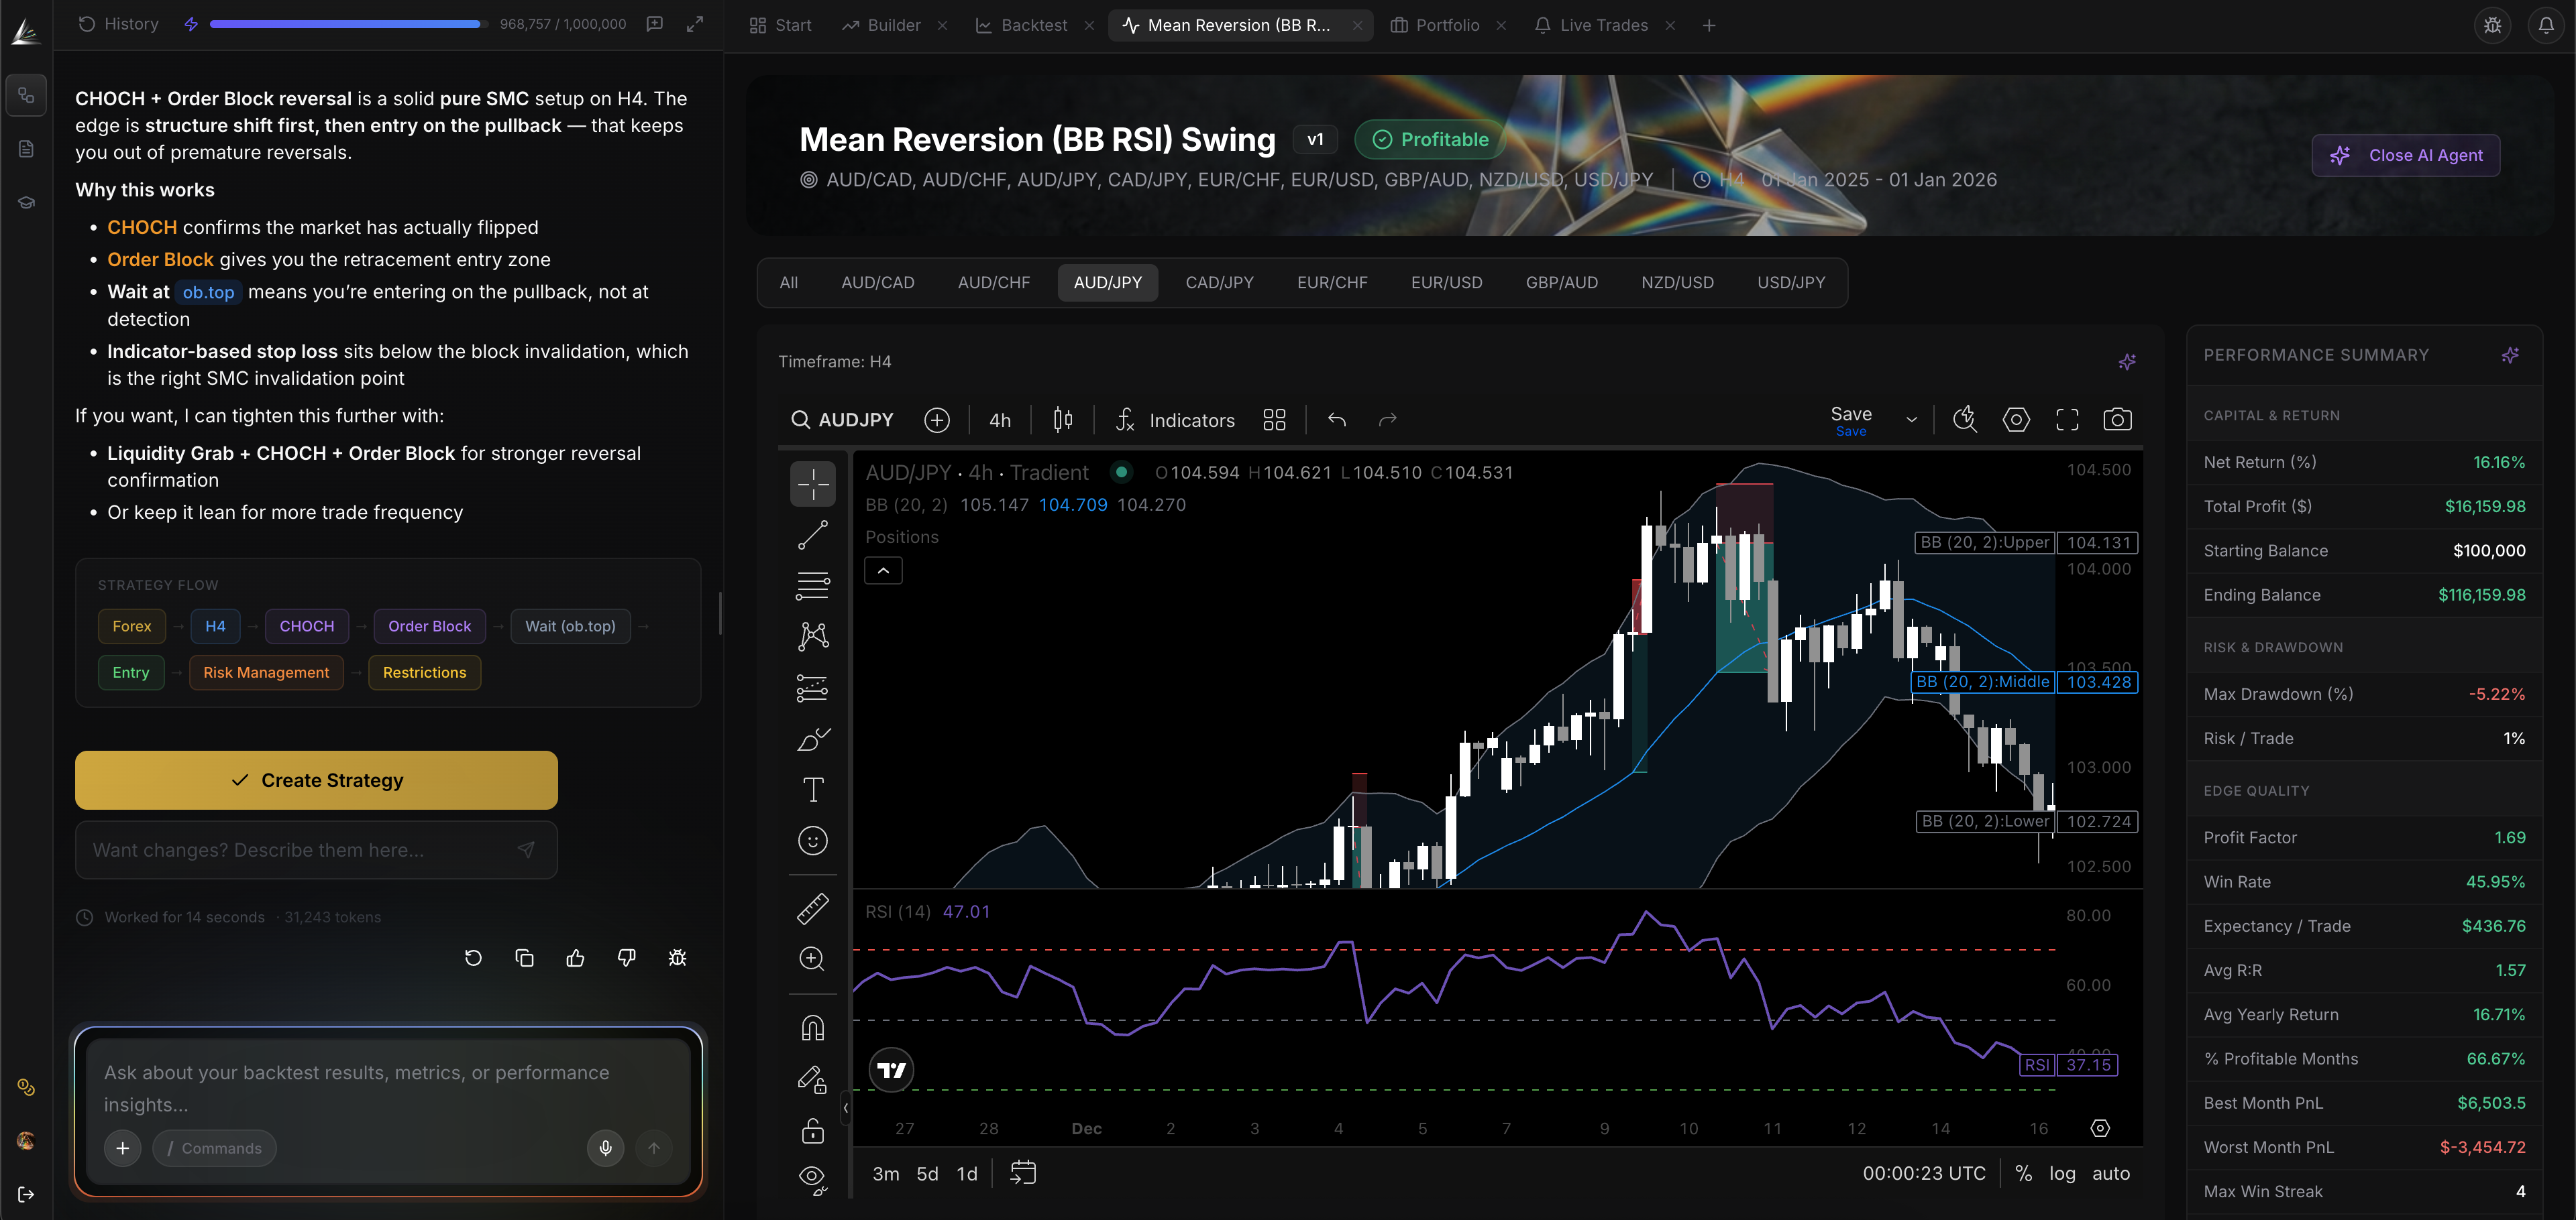Open the candlestick chart style menu
Viewport: 2576px width, 1220px height.
[1063, 420]
